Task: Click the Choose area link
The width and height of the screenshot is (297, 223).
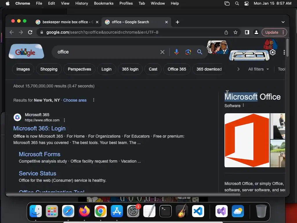Action: [75, 100]
